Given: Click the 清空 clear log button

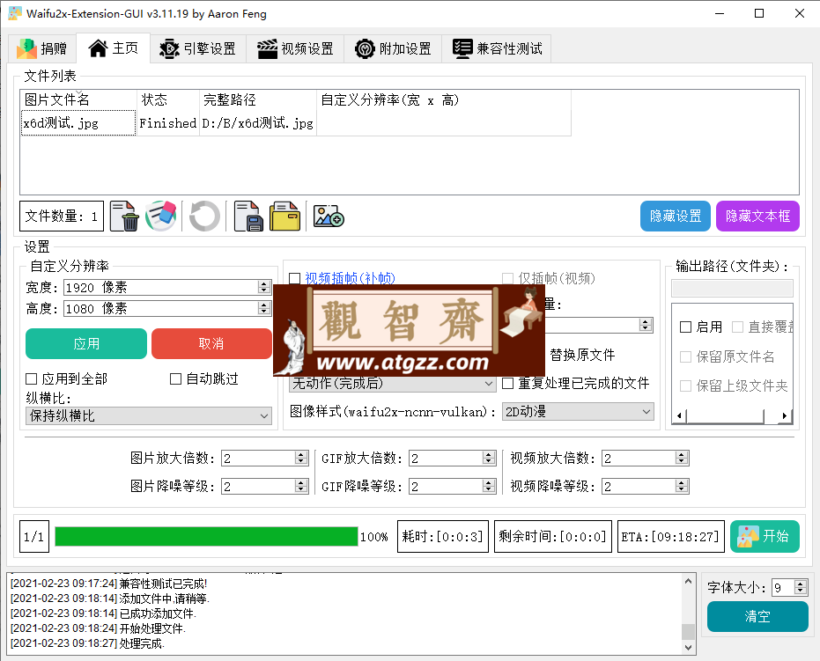Looking at the screenshot, I should click(x=757, y=617).
